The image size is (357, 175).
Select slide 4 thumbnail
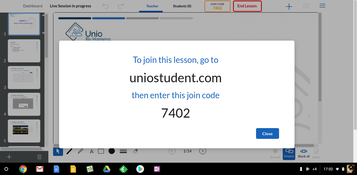tap(24, 104)
